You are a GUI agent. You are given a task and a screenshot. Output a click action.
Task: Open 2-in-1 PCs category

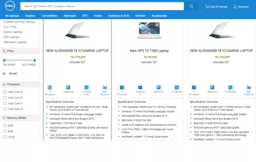pos(10,27)
